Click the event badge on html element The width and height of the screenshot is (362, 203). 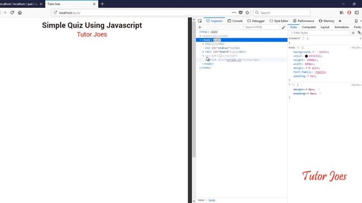click(x=214, y=32)
